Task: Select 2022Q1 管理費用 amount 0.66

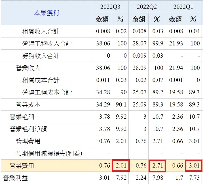Action: pos(177,141)
